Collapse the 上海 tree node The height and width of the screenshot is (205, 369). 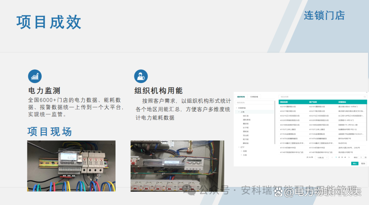pos(239,112)
